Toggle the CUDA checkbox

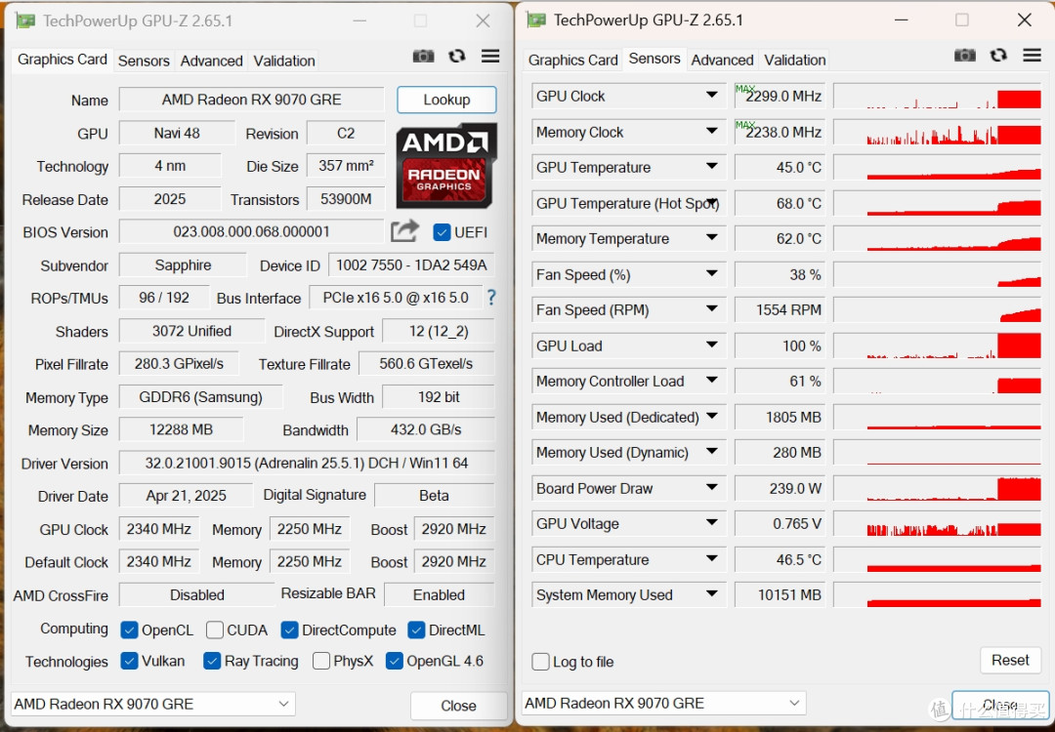[215, 630]
